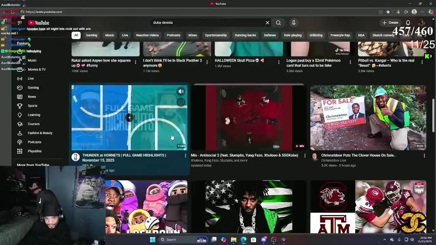Click the browser favorites star icon
This screenshot has height=245, width=436.
point(388,12)
